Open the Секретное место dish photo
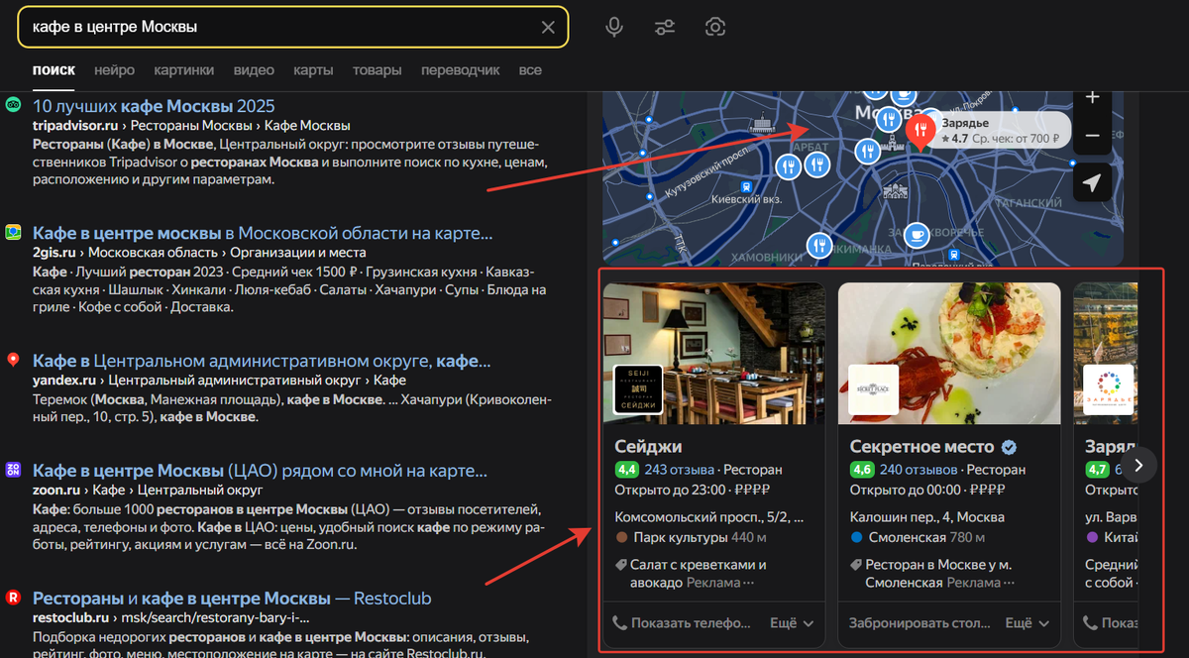This screenshot has height=658, width=1189. [949, 353]
